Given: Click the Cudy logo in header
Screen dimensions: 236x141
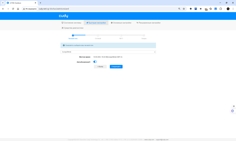Looking at the screenshot, I should (x=63, y=16).
